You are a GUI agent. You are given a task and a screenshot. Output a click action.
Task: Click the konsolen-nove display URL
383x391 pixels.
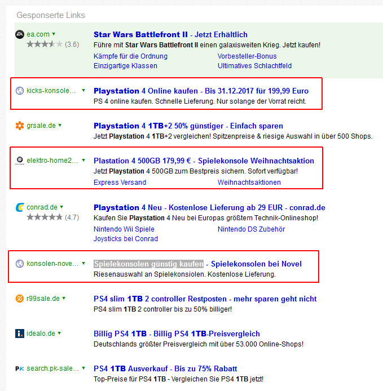tap(52, 263)
